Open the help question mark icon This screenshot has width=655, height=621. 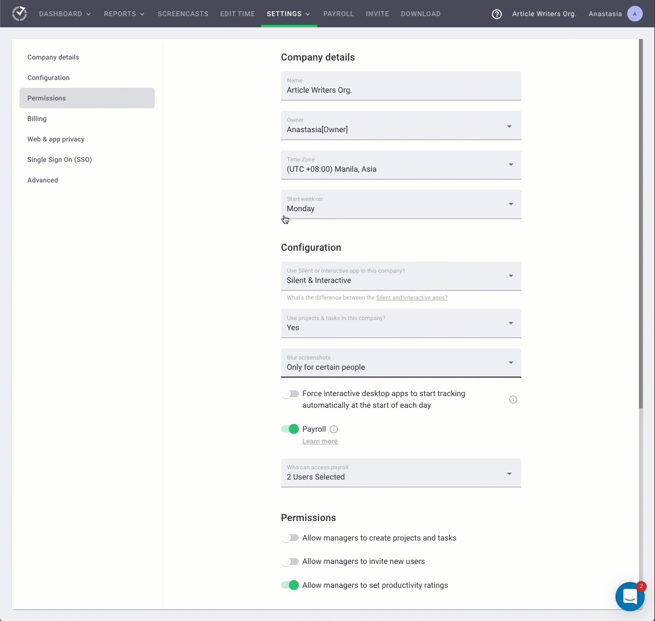[497, 14]
